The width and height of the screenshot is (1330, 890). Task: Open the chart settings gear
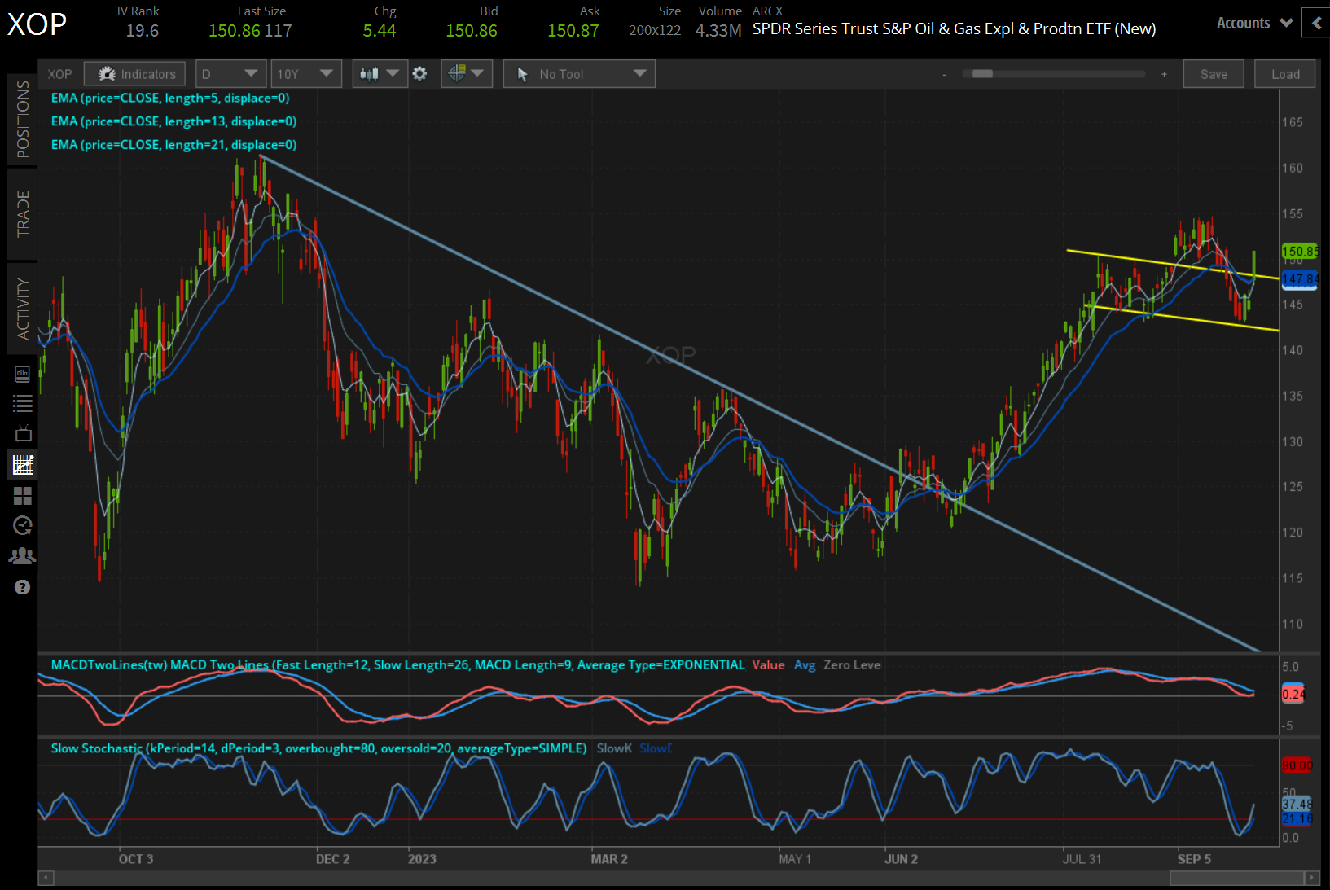(419, 73)
